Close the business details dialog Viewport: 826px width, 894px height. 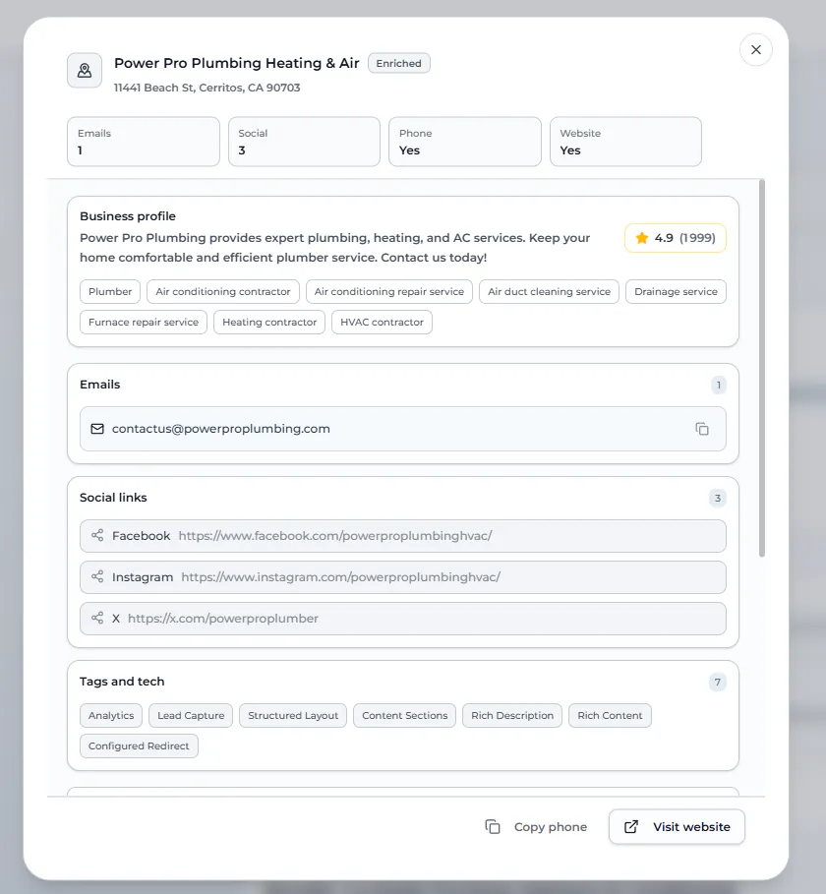pyautogui.click(x=756, y=49)
